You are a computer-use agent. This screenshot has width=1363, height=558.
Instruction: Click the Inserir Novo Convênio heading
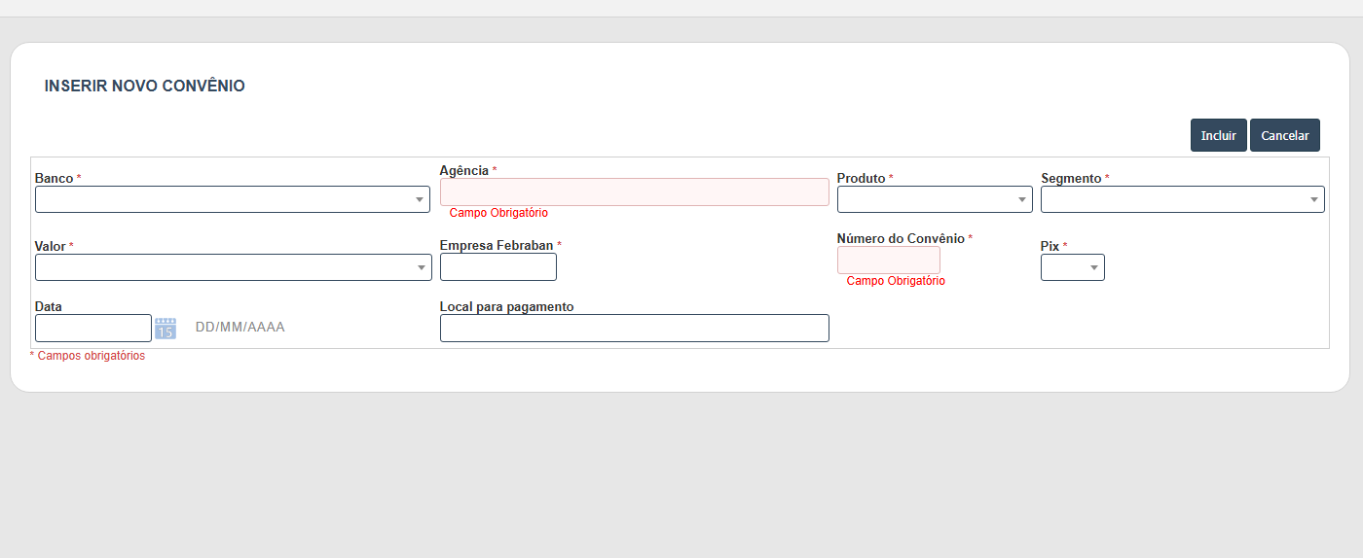(x=145, y=87)
